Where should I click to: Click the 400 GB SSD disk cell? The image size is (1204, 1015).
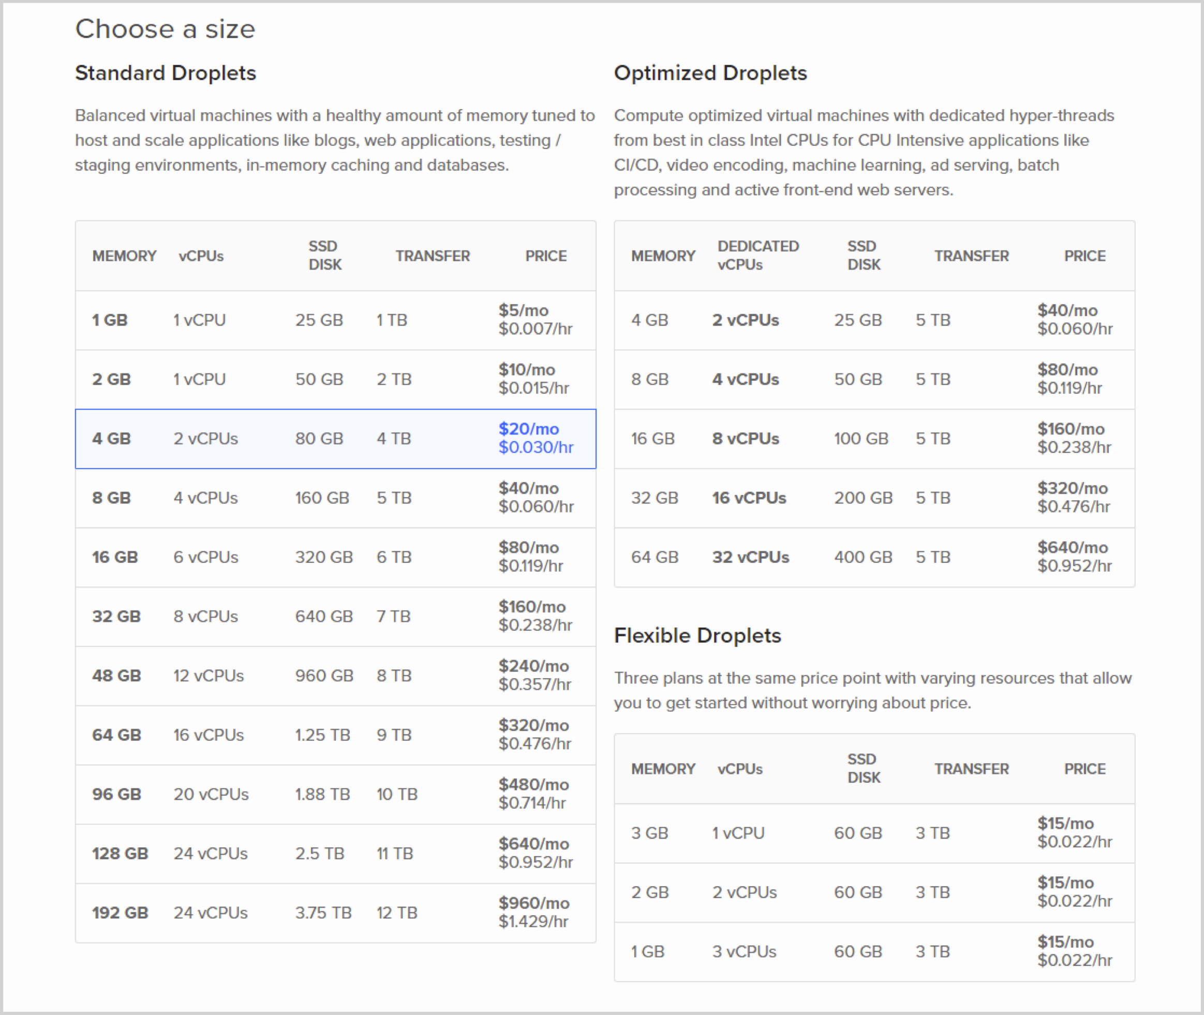(x=863, y=557)
